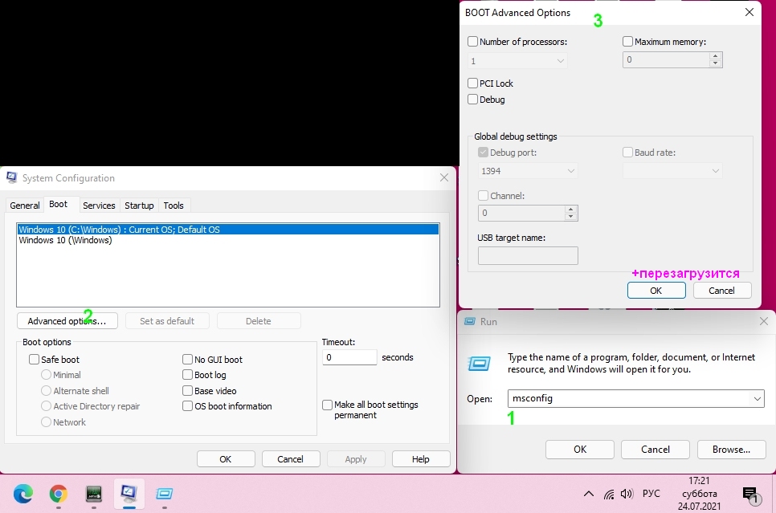Close the System Configuration window

(x=444, y=177)
